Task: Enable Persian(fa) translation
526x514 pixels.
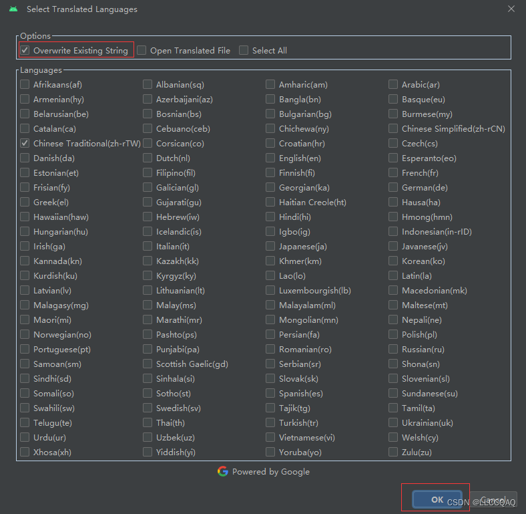Action: pyautogui.click(x=270, y=334)
